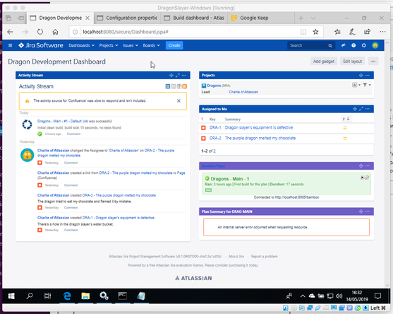Open Plan Summary for DRAG-MAIN options menu
Screen dimensions: 393x314
point(368,211)
